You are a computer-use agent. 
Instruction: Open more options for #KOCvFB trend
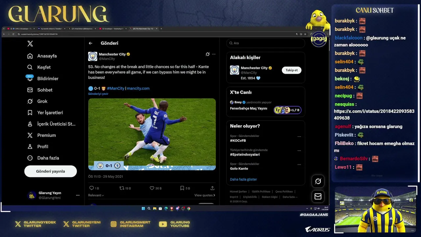(299, 137)
